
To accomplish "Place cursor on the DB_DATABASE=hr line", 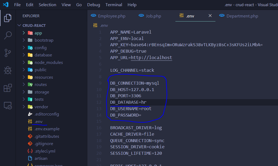I will click(x=128, y=102).
